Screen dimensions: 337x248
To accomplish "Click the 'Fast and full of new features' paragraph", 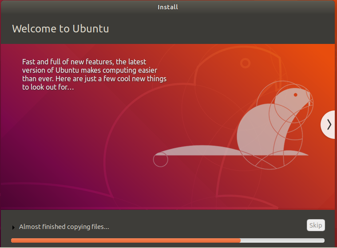I will (x=95, y=74).
